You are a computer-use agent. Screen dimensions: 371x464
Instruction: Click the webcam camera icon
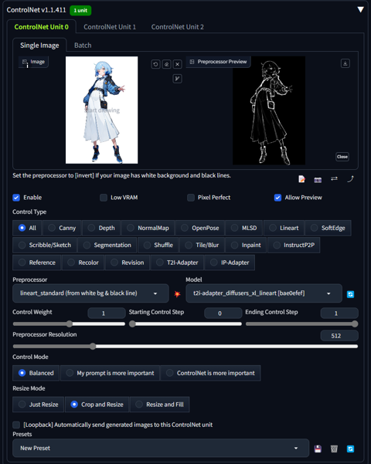[318, 180]
